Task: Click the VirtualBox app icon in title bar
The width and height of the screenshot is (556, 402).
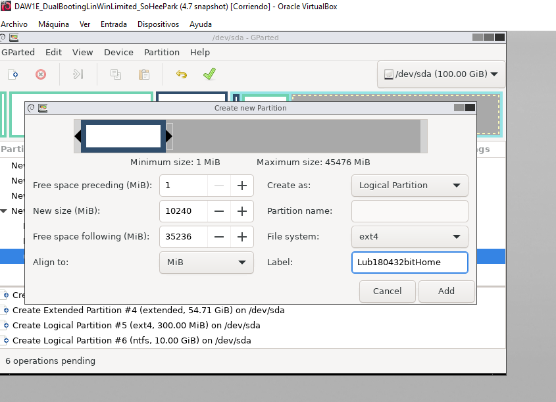Action: click(6, 7)
